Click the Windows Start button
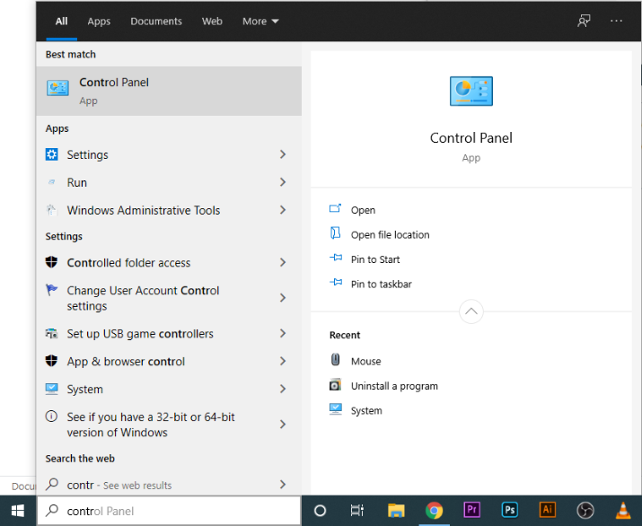The height and width of the screenshot is (526, 642). (18, 511)
